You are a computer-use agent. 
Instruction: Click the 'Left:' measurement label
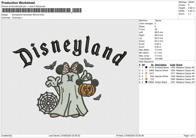tap(141, 32)
